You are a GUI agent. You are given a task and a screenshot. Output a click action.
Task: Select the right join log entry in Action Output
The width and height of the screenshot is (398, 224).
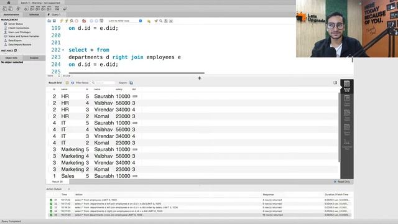[x=200, y=212]
